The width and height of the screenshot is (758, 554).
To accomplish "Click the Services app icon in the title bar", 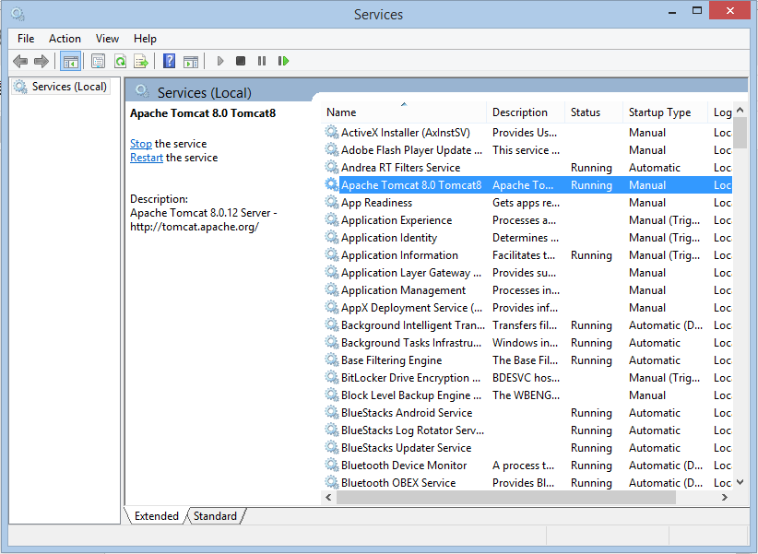I will pos(18,14).
